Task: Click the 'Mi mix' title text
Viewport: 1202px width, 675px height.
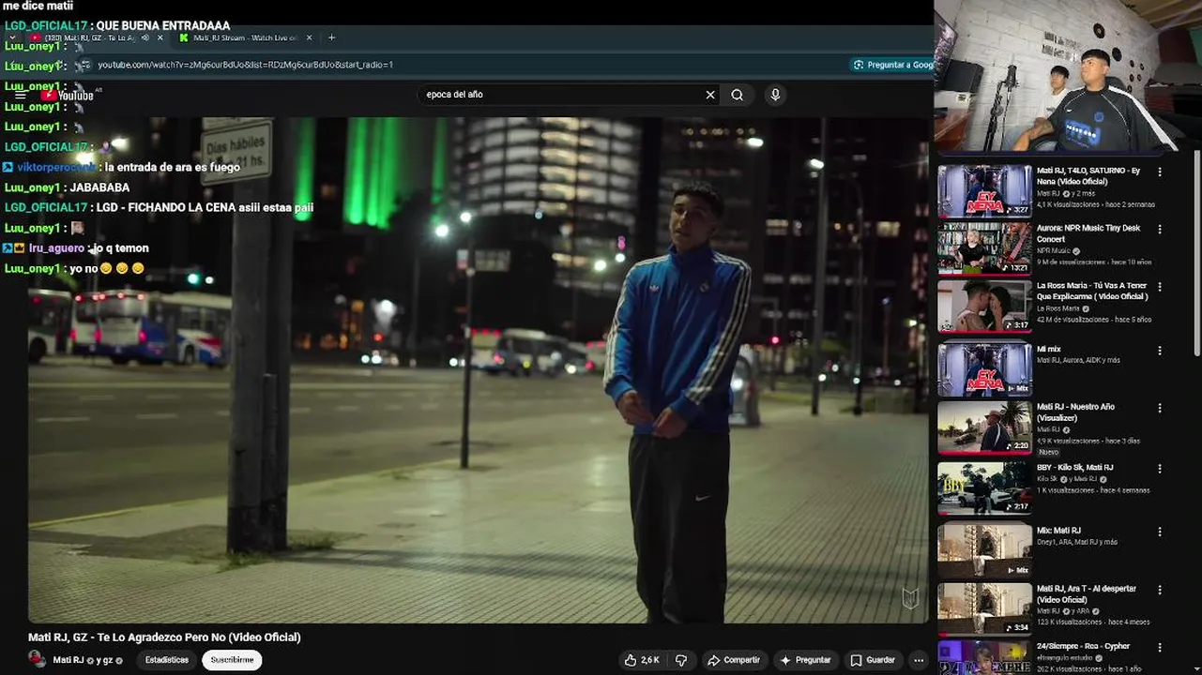Action: (1049, 349)
